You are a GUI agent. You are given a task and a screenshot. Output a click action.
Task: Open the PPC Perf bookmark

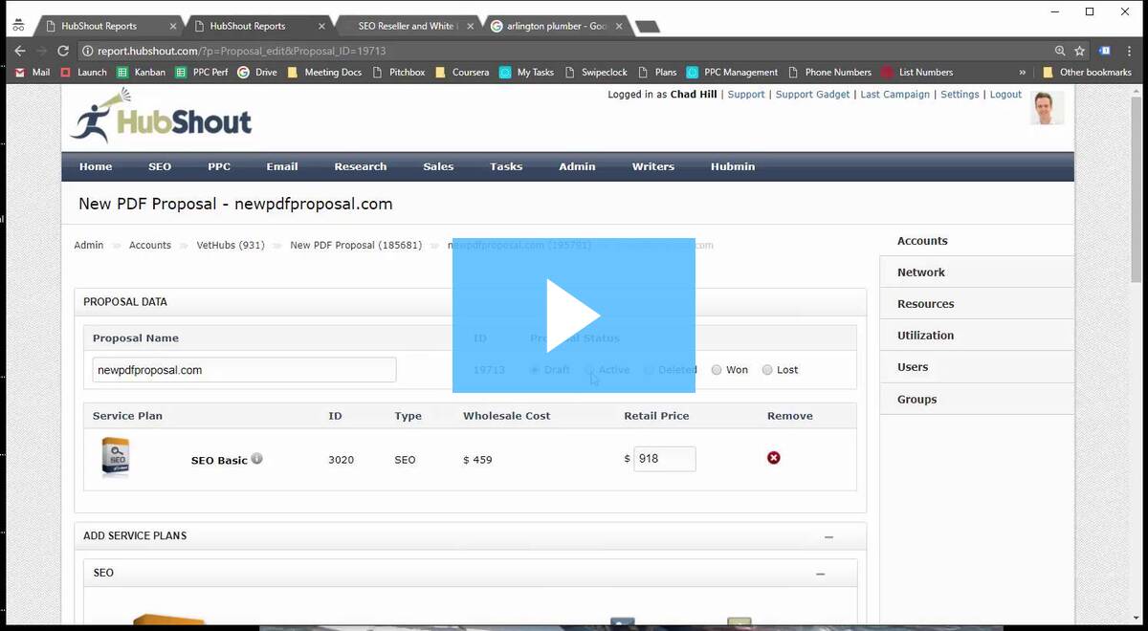coord(202,72)
